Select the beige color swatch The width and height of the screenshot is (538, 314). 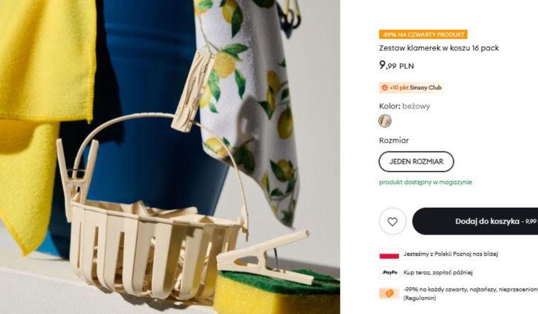coord(385,120)
